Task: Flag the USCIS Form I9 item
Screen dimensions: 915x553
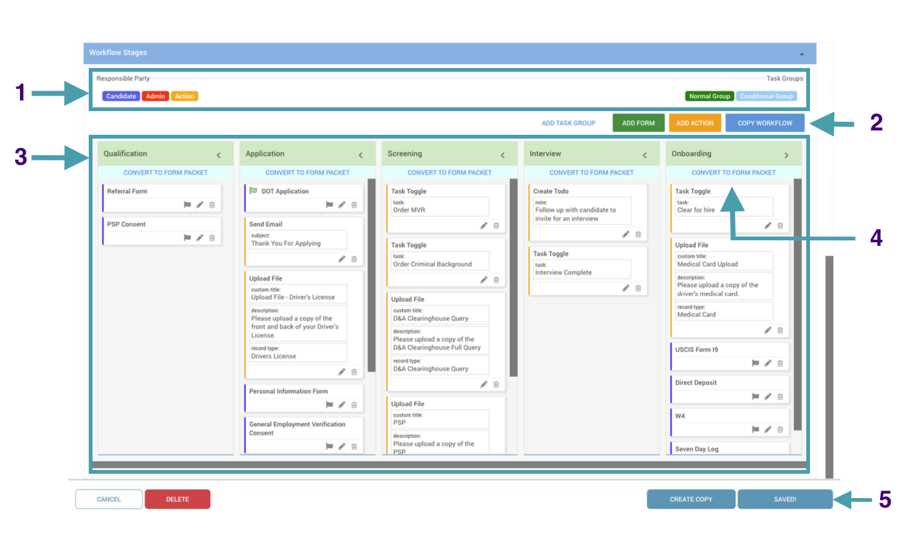Action: (755, 363)
